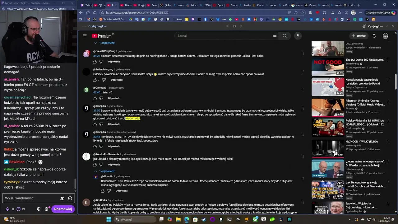Dislike the comment by @Arthur.Morgan_

point(104,80)
